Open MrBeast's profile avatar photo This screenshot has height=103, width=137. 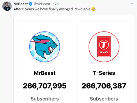click(x=7, y=6)
